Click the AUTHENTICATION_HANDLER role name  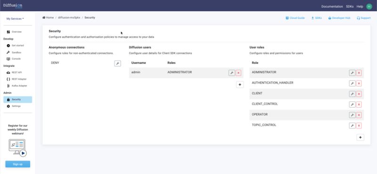click(x=272, y=83)
